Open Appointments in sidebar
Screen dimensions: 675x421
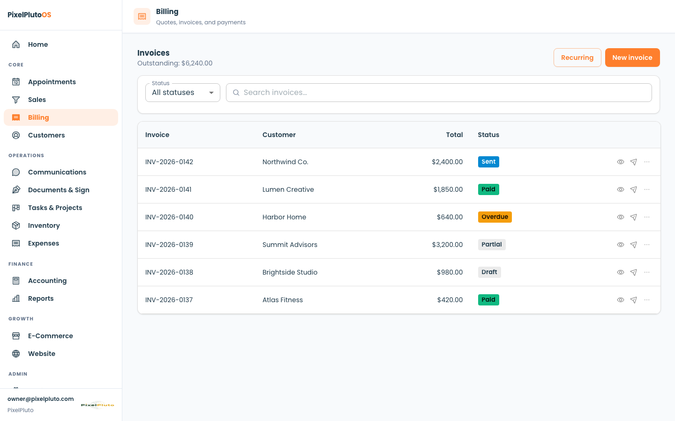click(61, 82)
